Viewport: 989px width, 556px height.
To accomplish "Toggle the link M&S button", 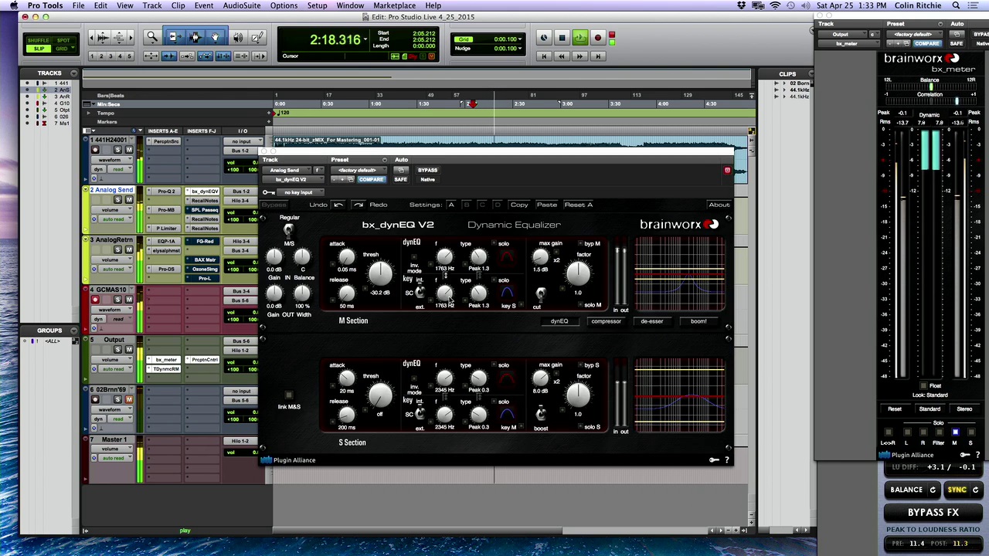I will 289,395.
